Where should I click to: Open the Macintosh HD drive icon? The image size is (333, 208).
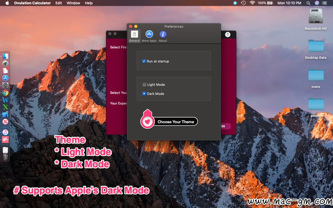click(315, 16)
